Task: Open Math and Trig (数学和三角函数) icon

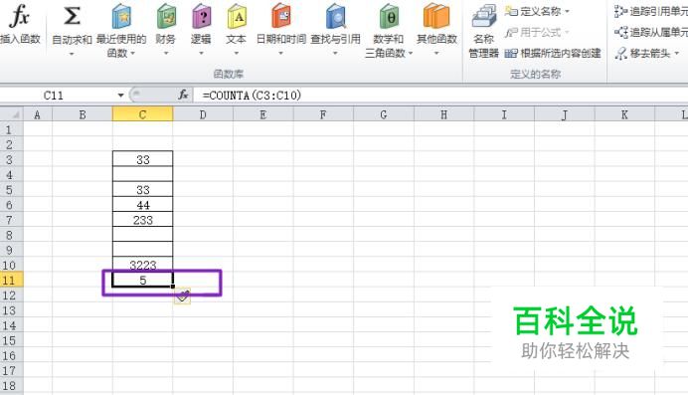Action: coord(389,17)
